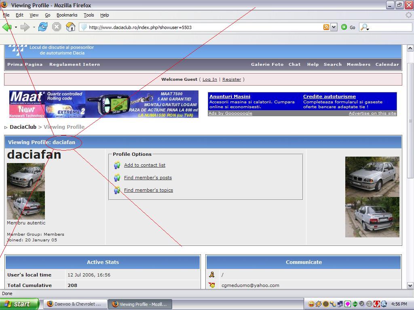This screenshot has height=310, width=414.
Task: Click the red Z firewall tray icon
Action: tap(376, 304)
